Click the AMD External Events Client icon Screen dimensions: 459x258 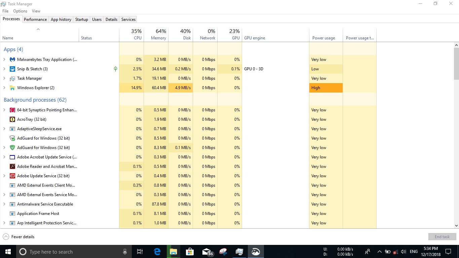(12, 185)
